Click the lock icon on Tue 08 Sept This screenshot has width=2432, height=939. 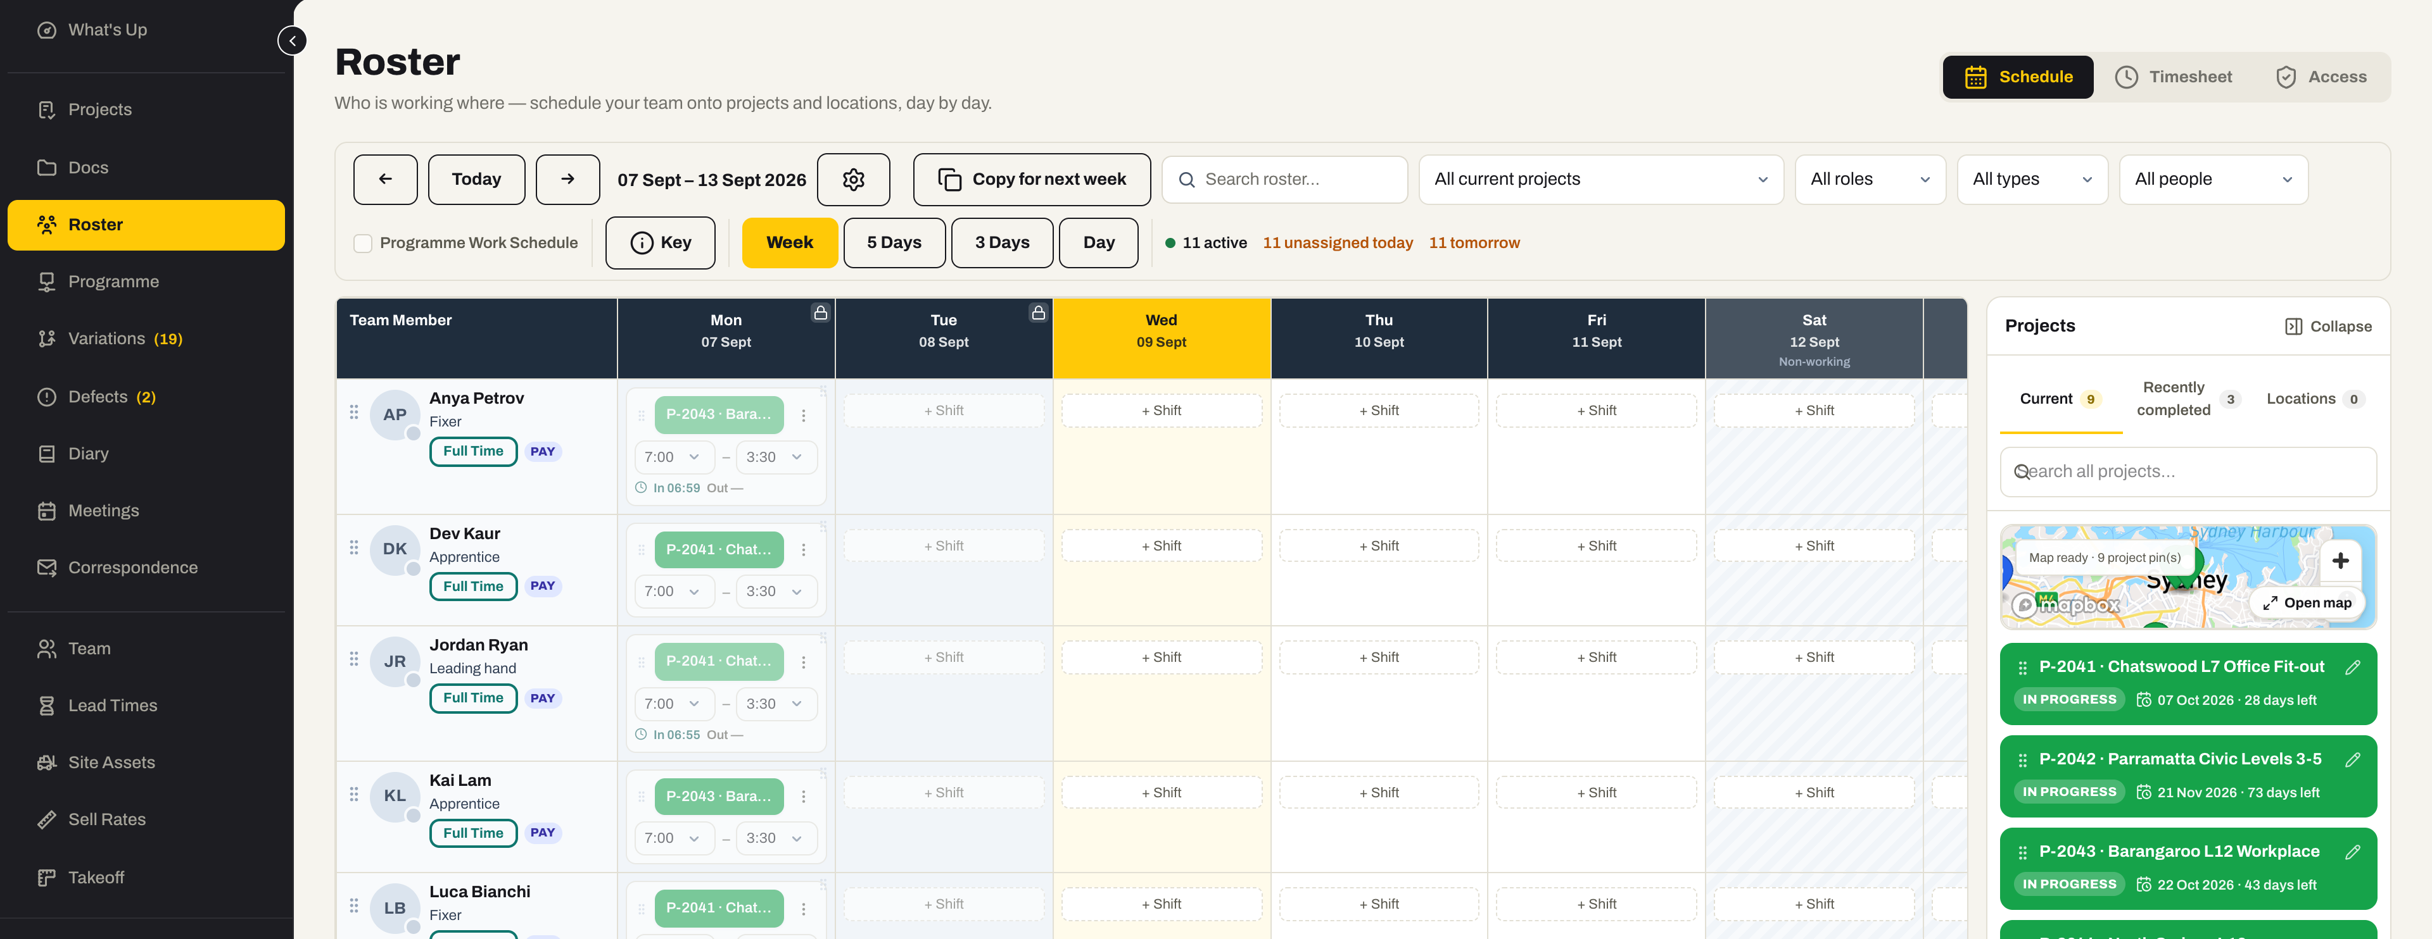(1037, 312)
